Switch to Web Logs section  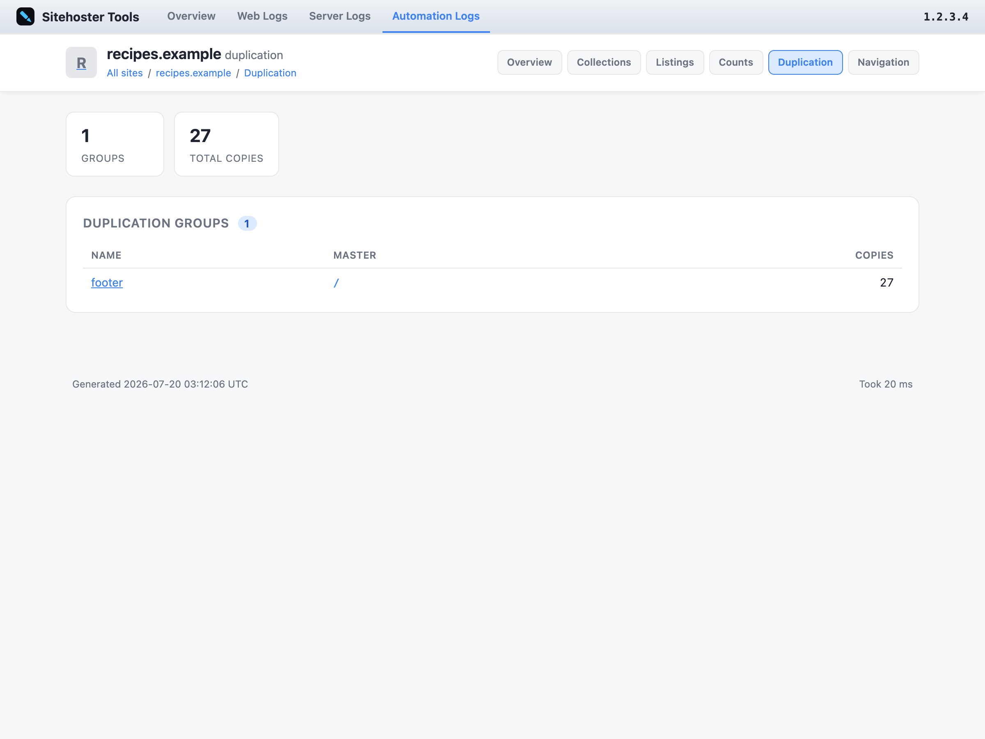click(262, 16)
